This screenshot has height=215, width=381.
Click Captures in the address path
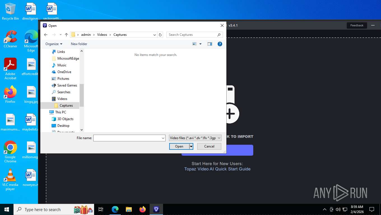(120, 35)
